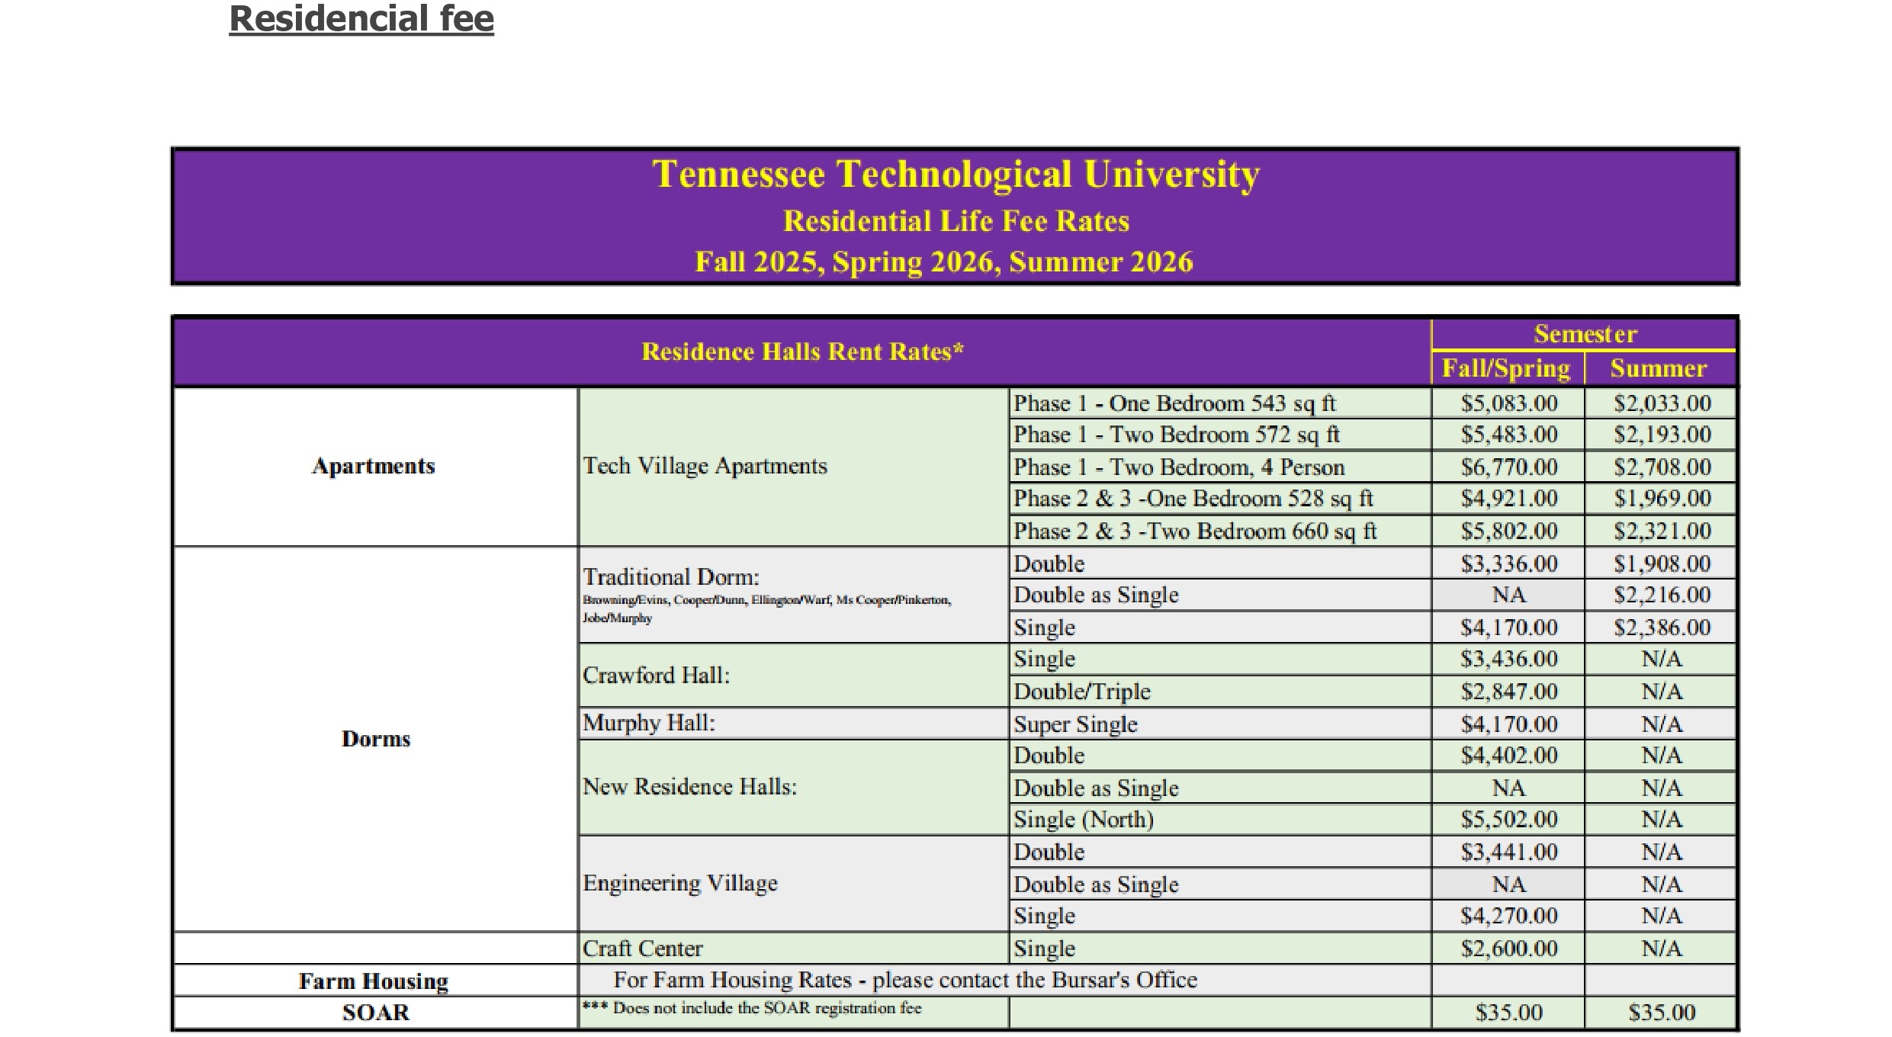Select the $5,802.00 rate cell
Screen dimensions: 1892x1037
pyautogui.click(x=1509, y=531)
